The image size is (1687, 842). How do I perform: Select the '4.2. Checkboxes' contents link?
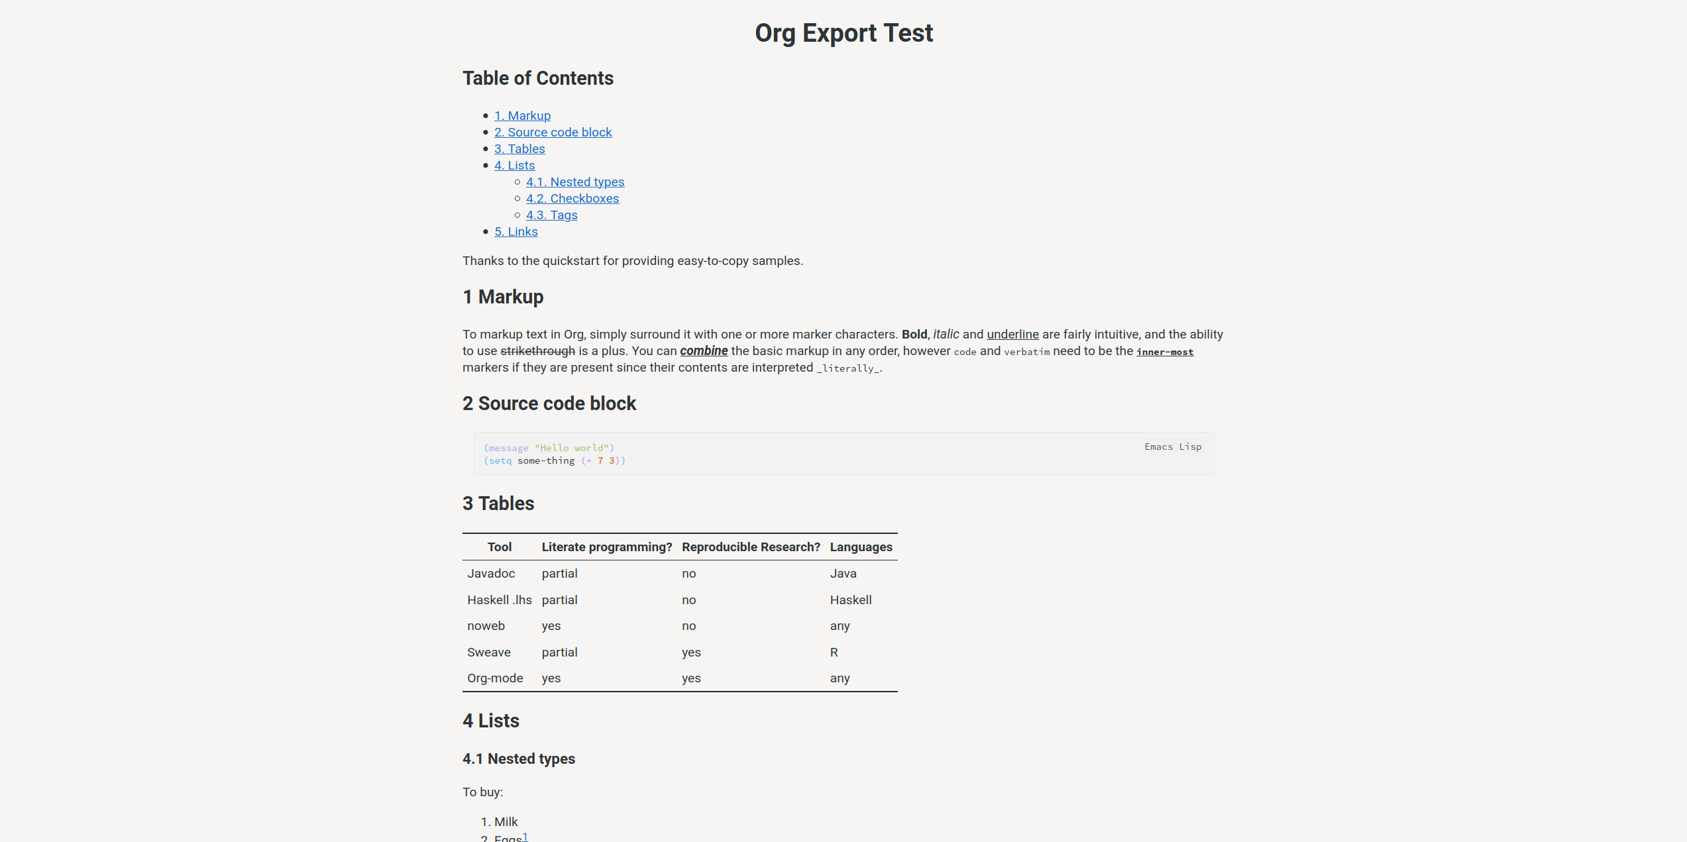pyautogui.click(x=572, y=199)
